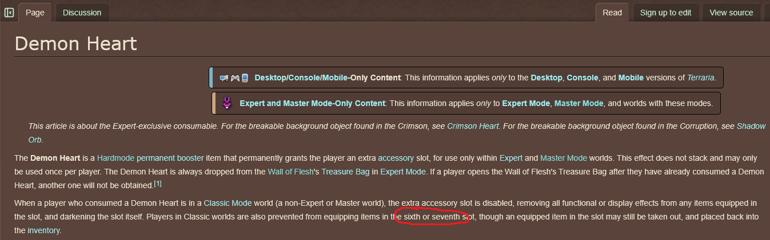This screenshot has width=770, height=240.
Task: Toggle the sidebar collapse icon
Action: (9, 13)
